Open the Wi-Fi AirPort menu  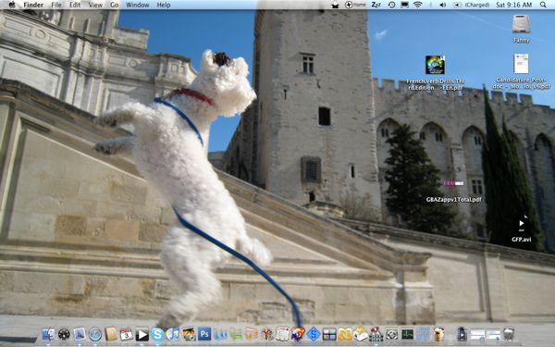[x=418, y=5]
